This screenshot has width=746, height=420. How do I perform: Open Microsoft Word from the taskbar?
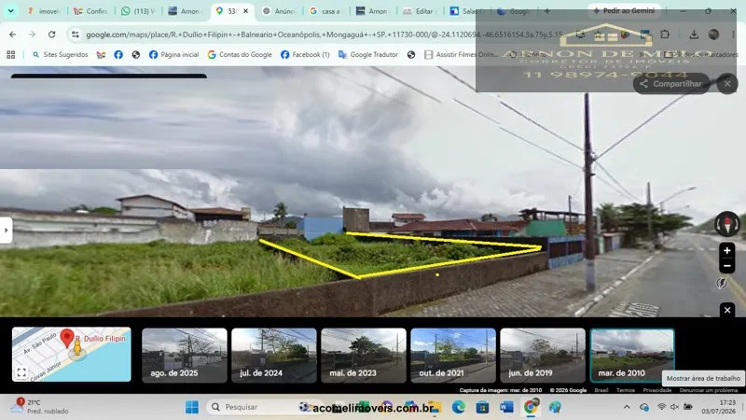[506, 407]
